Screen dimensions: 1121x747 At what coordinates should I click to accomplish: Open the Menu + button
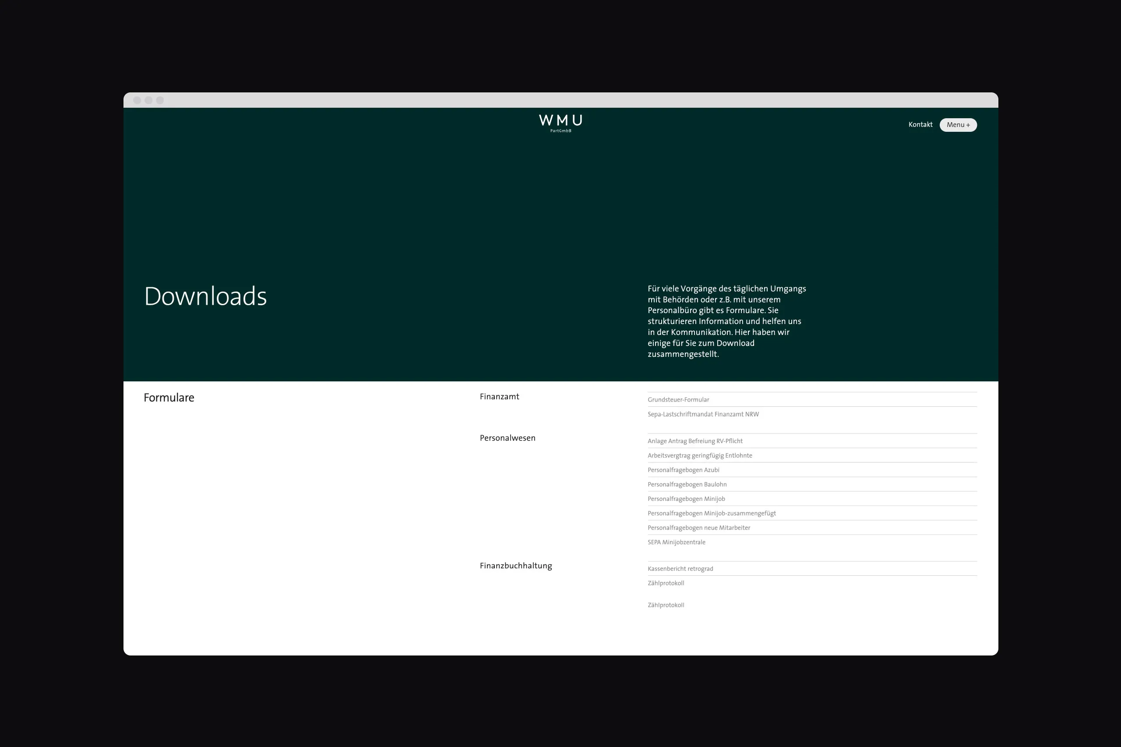point(958,125)
